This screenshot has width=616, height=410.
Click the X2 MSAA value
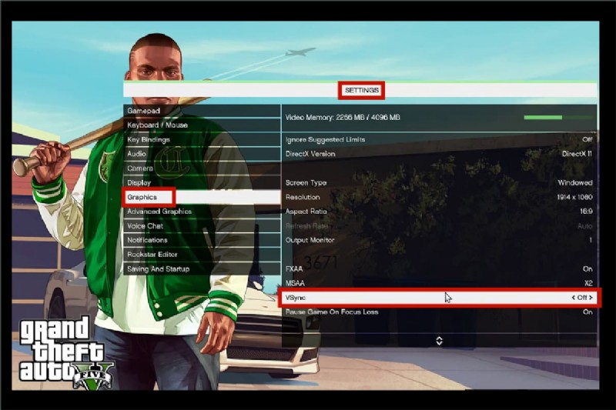588,283
